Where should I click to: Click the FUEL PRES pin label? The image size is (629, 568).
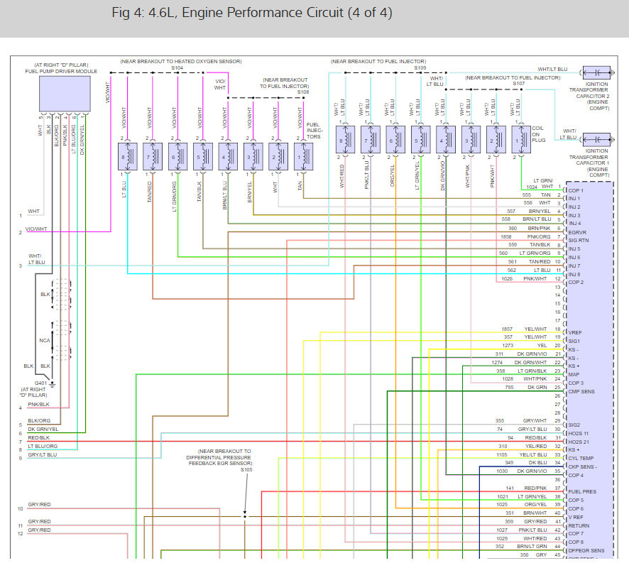tap(582, 492)
